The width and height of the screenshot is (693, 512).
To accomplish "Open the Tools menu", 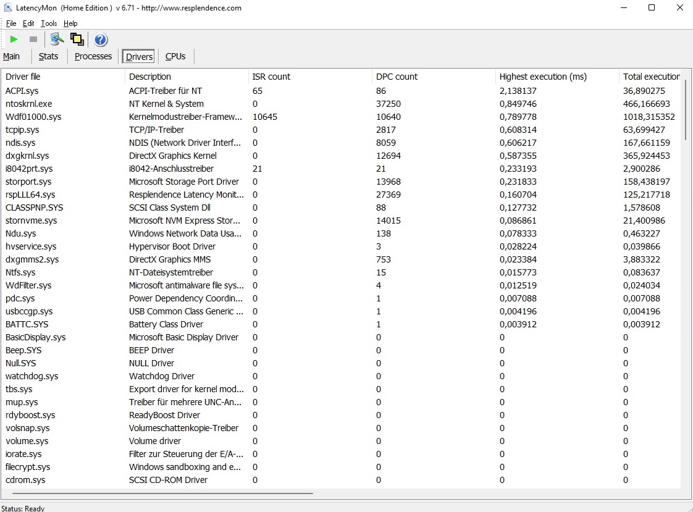I will (x=49, y=23).
